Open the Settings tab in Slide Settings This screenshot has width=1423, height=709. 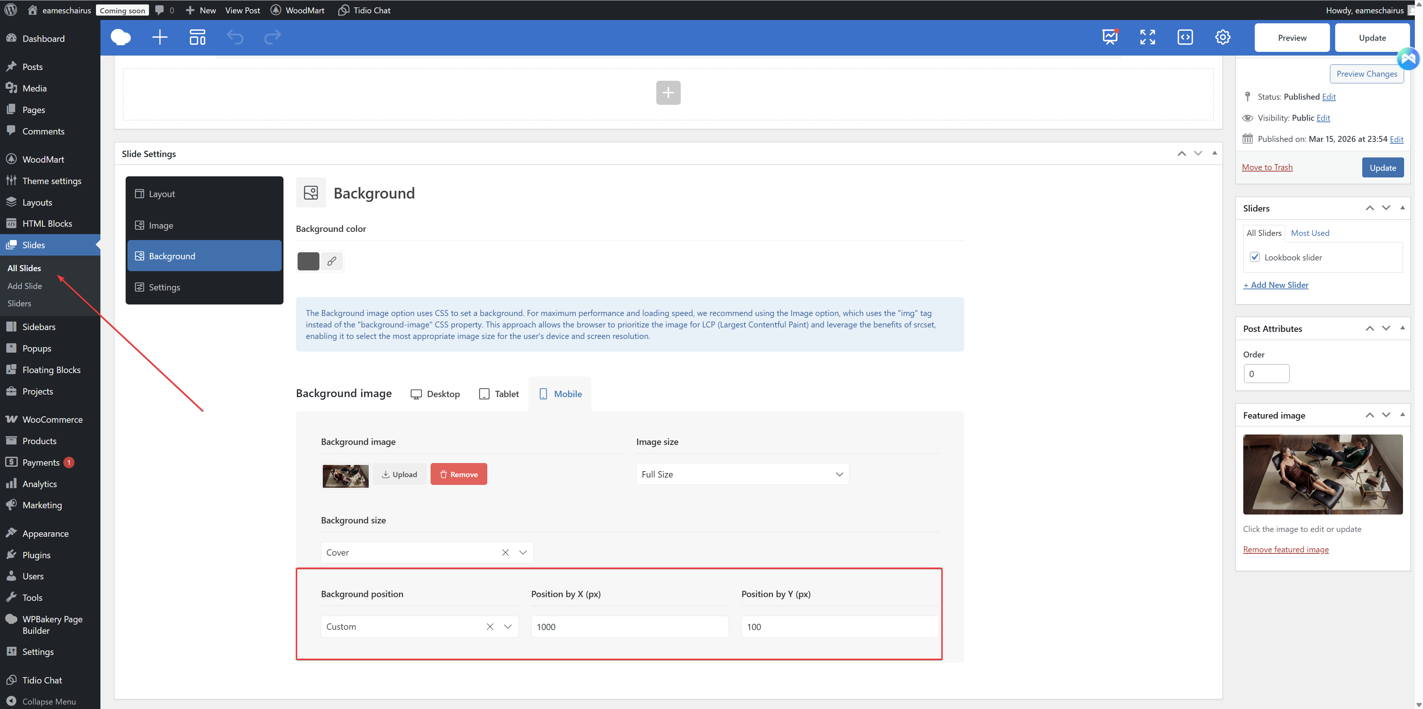tap(205, 287)
